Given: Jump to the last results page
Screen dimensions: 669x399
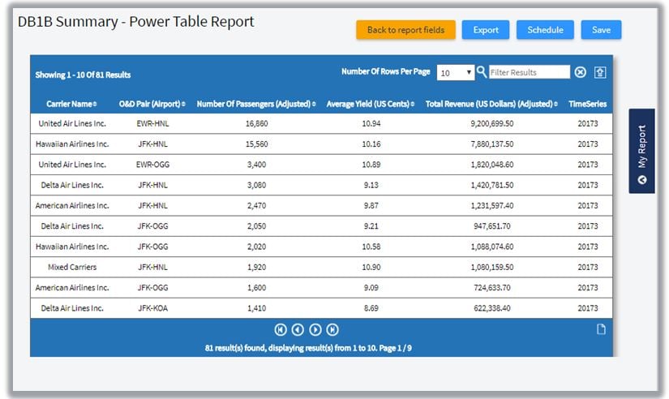Looking at the screenshot, I should pyautogui.click(x=332, y=329).
